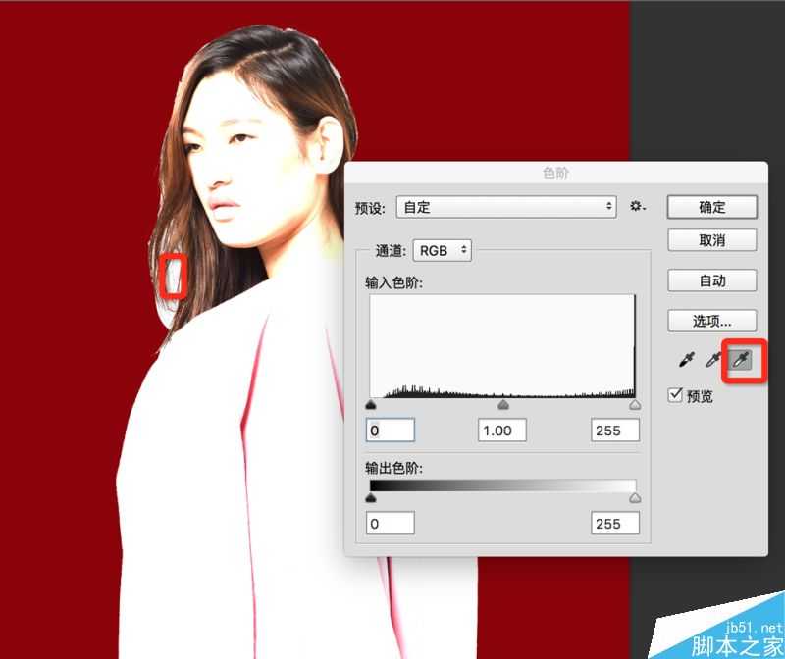Open the preset options gear menu
The image size is (785, 659).
tap(638, 206)
